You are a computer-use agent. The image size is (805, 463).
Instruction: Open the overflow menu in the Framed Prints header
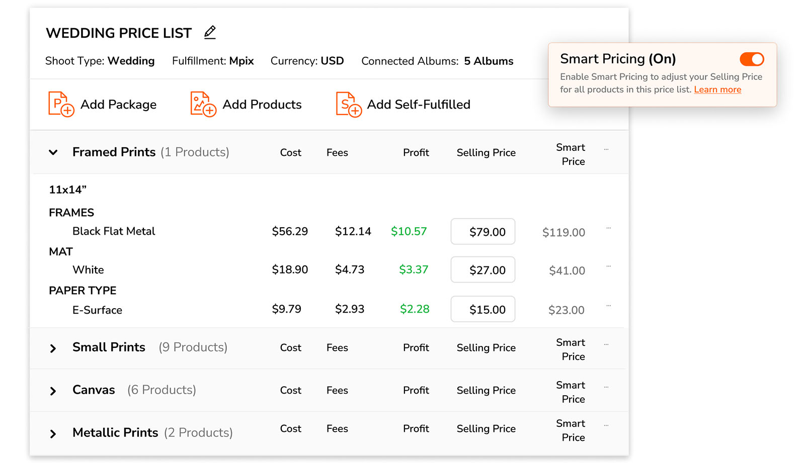pyautogui.click(x=606, y=148)
